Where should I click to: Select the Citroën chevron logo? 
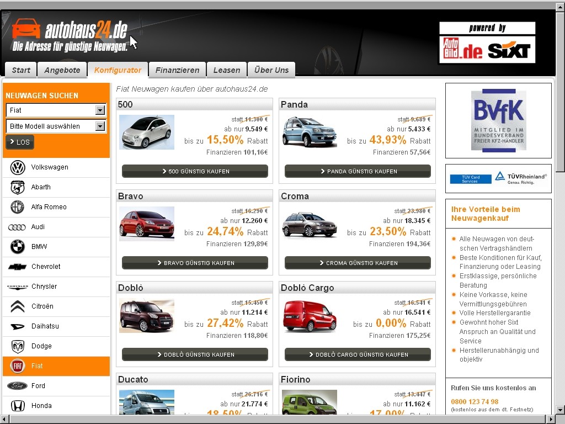tap(18, 306)
